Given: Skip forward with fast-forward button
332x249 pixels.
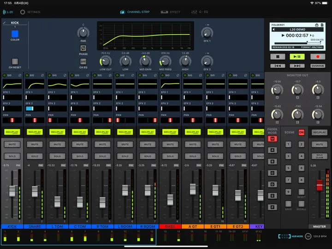Looking at the screenshot, I should 297,66.
